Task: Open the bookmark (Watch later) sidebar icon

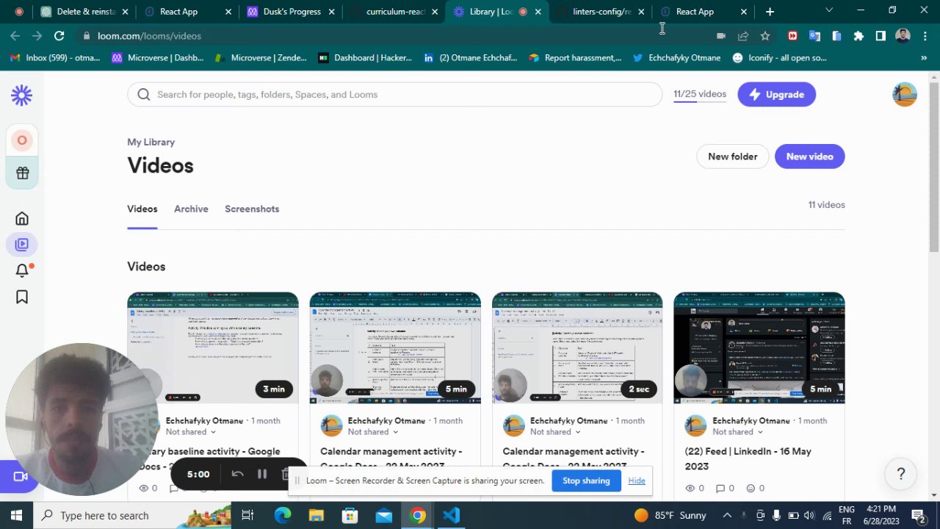Action: tap(22, 297)
